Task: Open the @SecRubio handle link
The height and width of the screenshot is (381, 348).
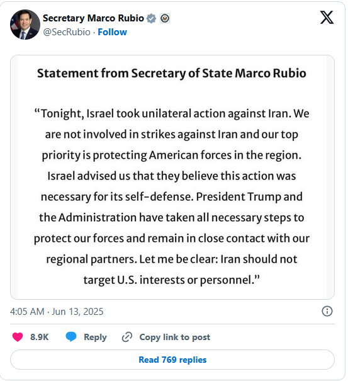Action: 67,32
